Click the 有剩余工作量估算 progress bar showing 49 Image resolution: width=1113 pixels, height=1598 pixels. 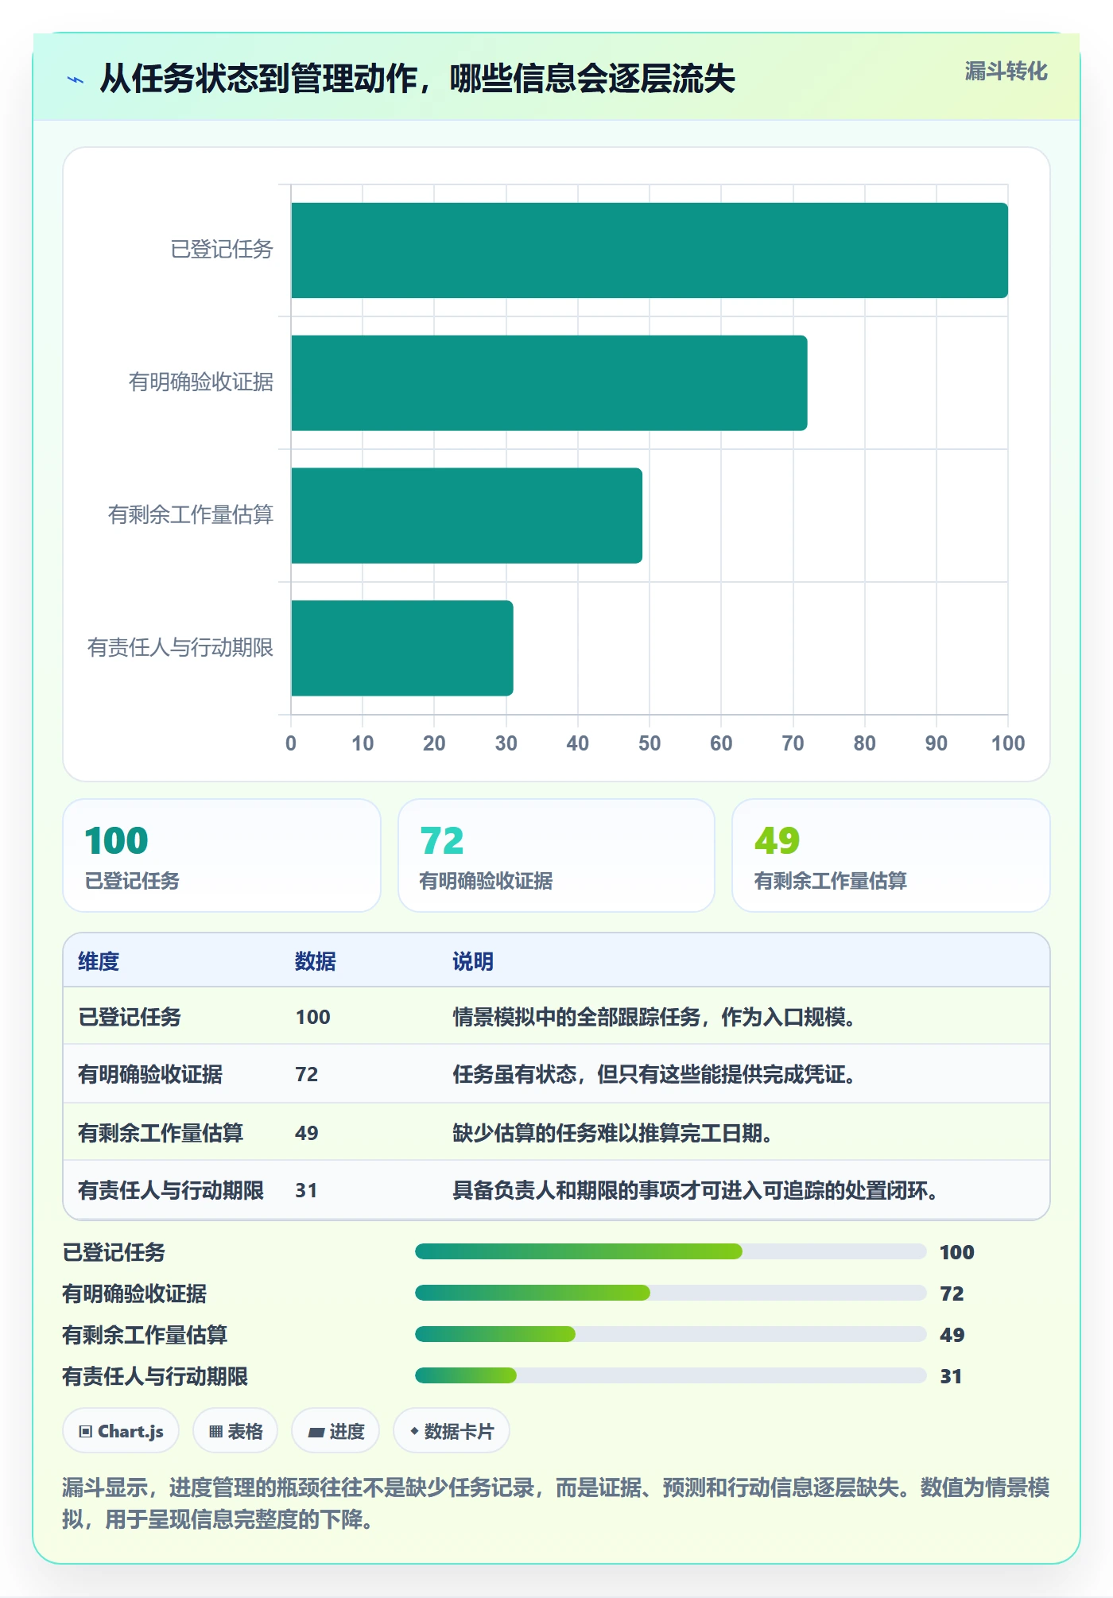(670, 1334)
